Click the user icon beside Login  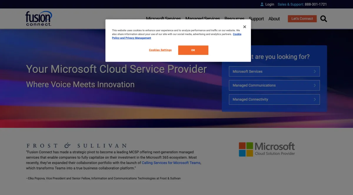(262, 4)
